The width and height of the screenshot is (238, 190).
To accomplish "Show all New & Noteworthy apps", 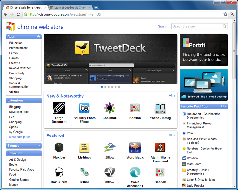I will (172, 95).
